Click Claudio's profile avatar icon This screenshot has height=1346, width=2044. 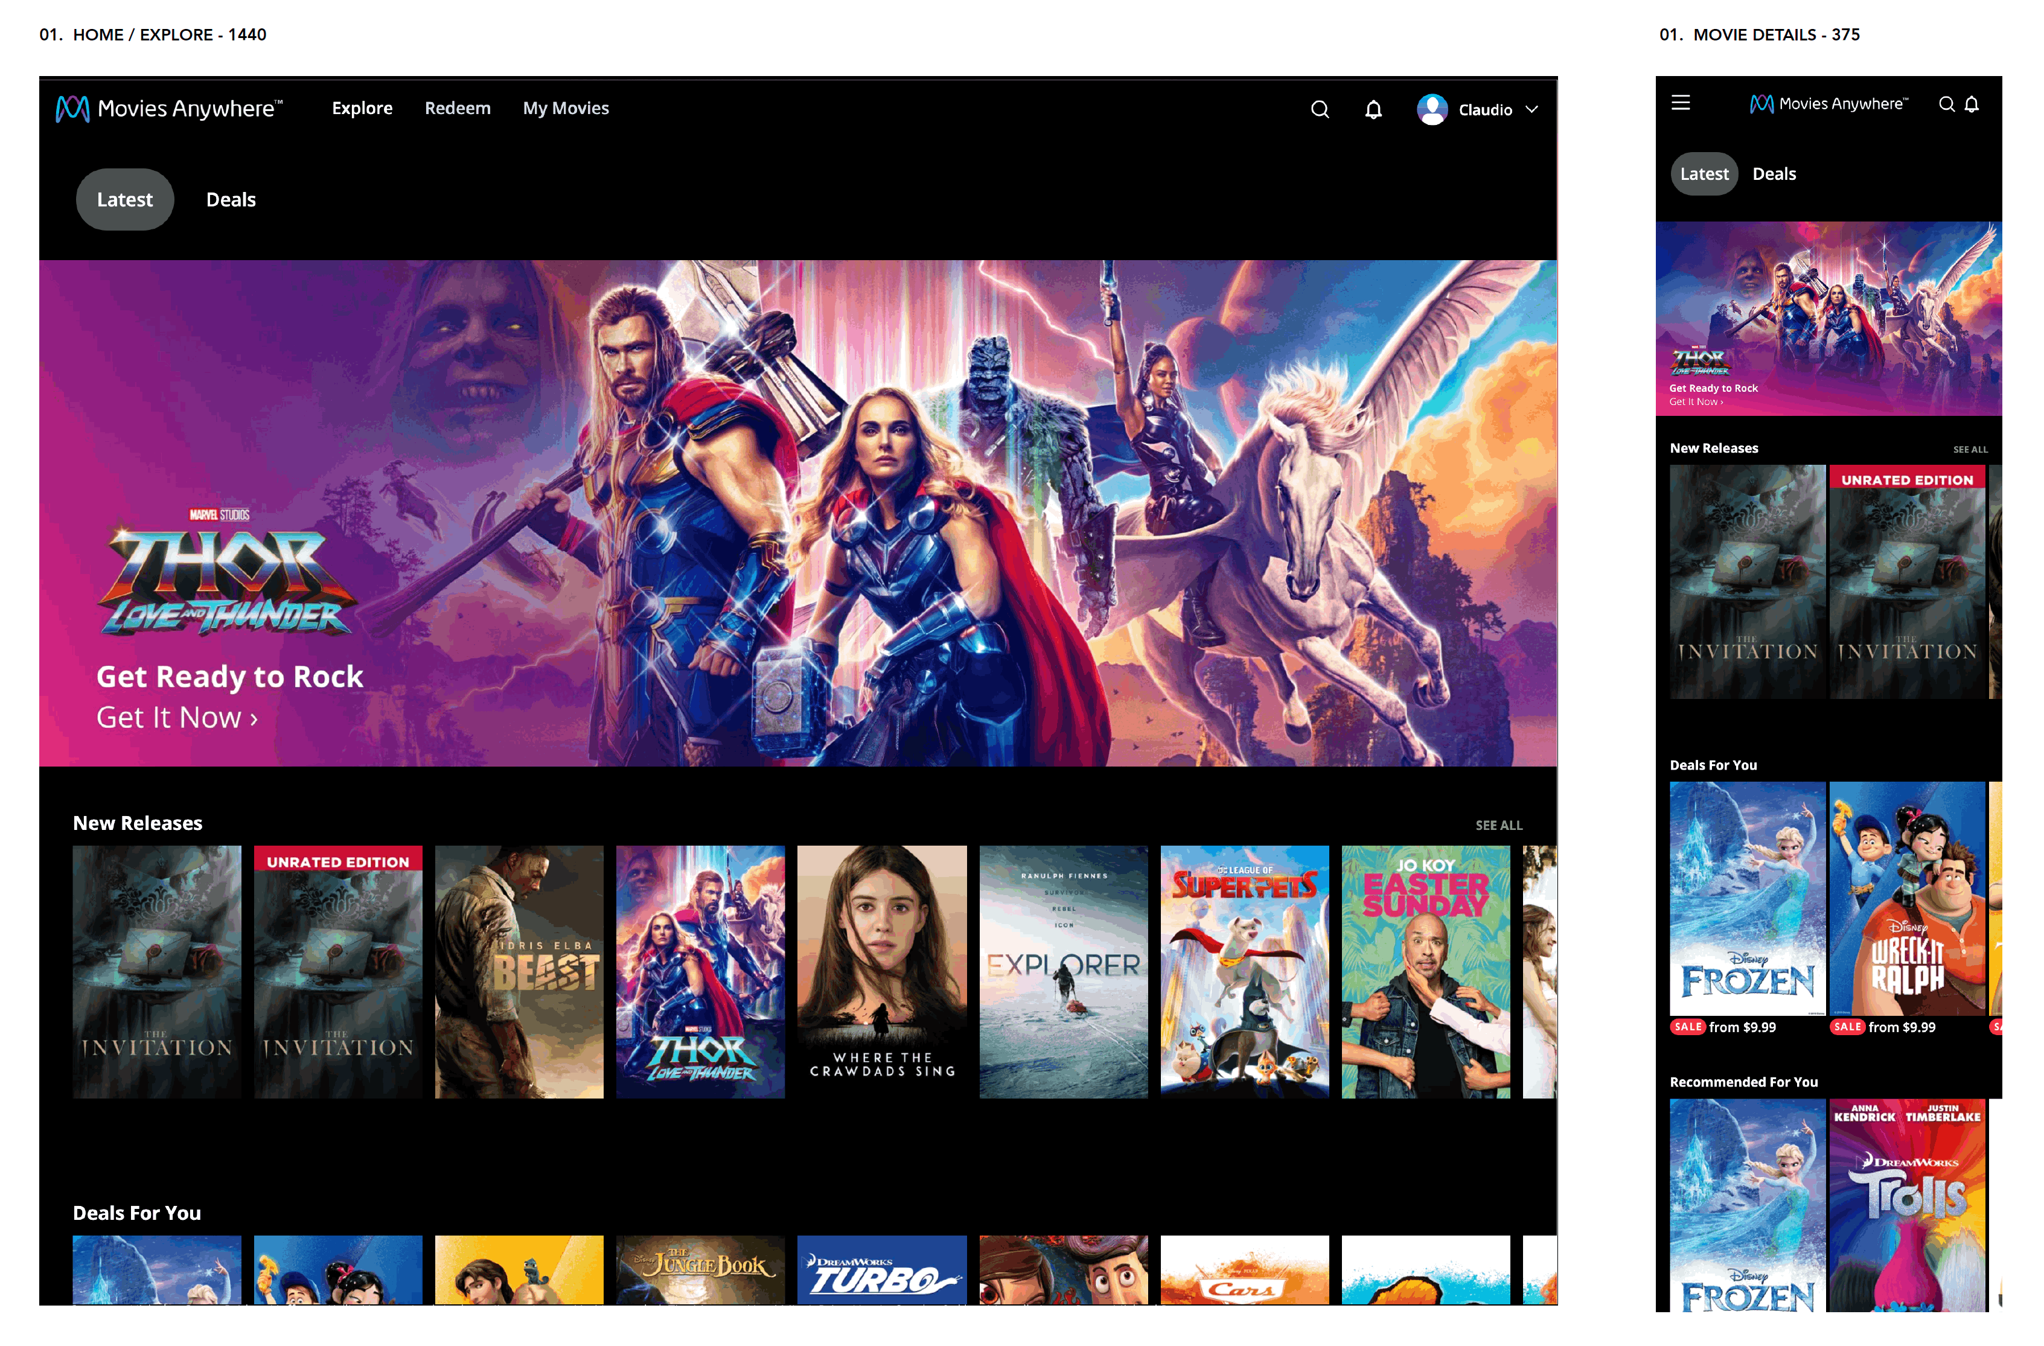[x=1432, y=109]
